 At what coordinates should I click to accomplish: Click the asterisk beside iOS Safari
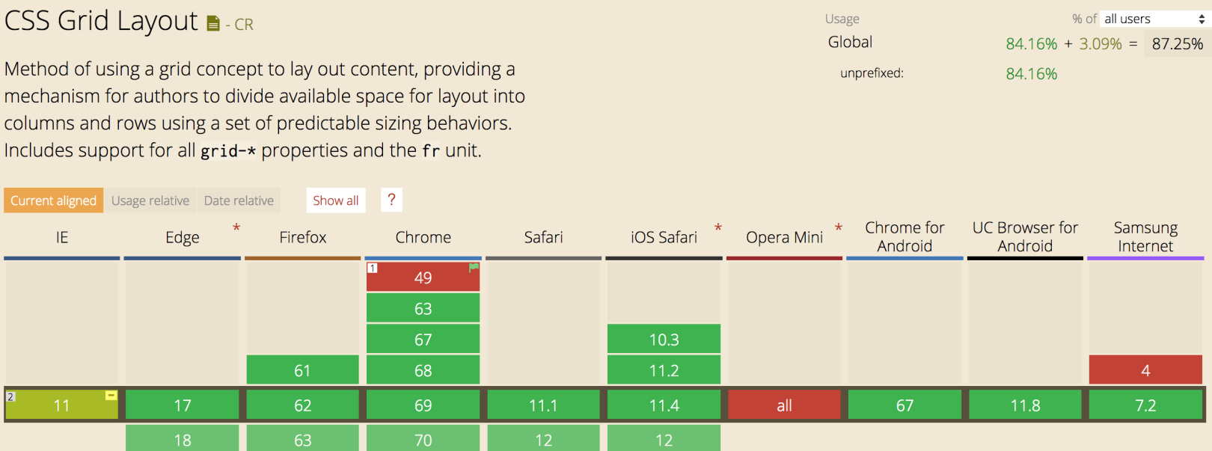coord(718,227)
